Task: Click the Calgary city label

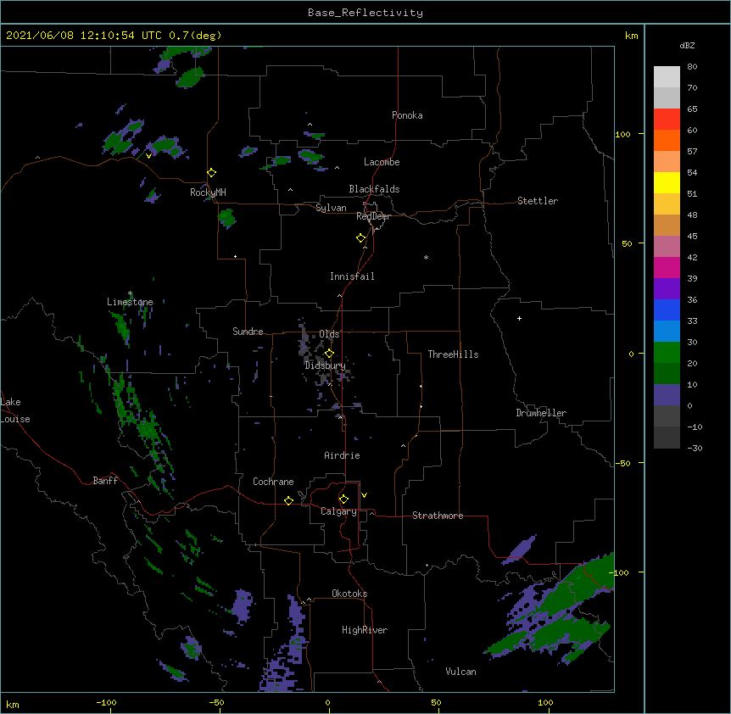Action: [338, 511]
